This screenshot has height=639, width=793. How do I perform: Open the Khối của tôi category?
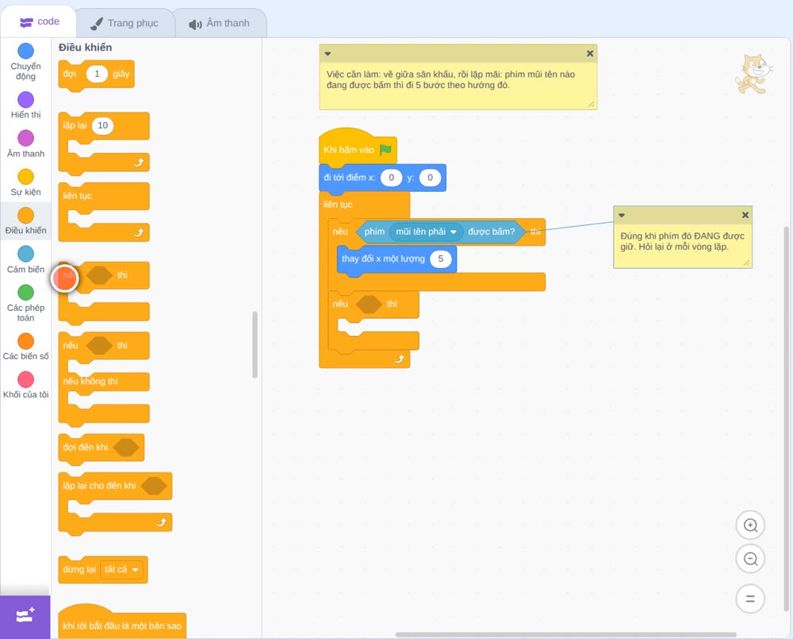pyautogui.click(x=25, y=385)
